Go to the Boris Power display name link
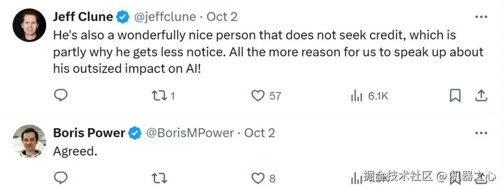 [89, 133]
